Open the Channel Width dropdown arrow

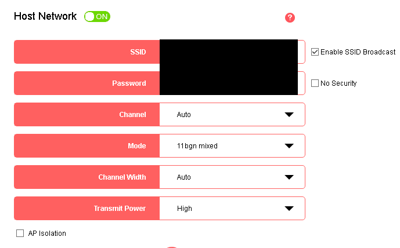[289, 177]
